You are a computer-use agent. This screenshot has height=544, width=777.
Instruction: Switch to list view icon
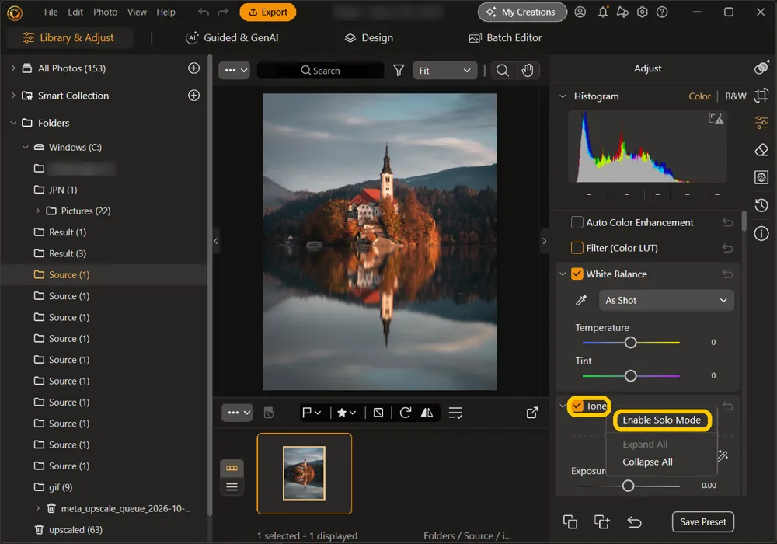232,487
